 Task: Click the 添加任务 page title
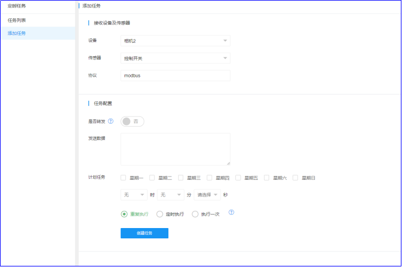pos(92,6)
